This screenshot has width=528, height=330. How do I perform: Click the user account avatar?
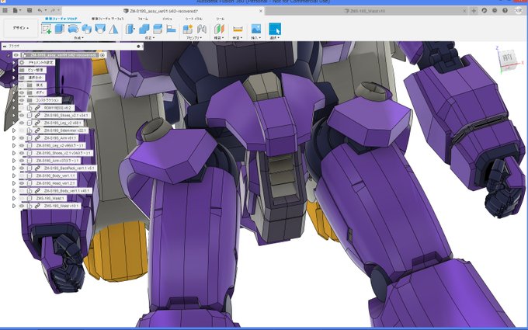click(518, 10)
